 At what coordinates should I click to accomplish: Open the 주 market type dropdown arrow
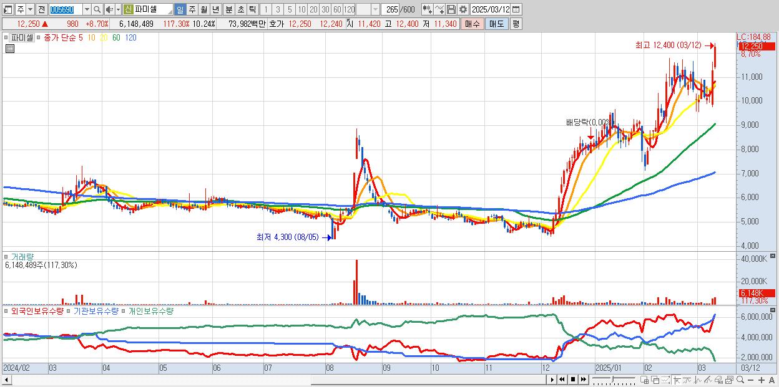tap(30, 9)
